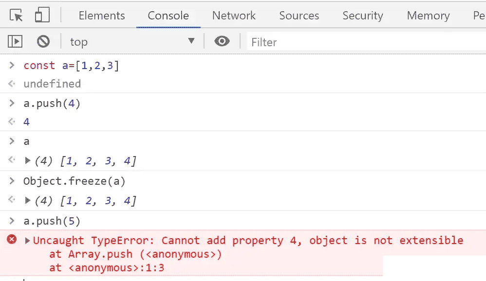The height and width of the screenshot is (281, 486).
Task: Open the Security tab
Action: tap(363, 16)
